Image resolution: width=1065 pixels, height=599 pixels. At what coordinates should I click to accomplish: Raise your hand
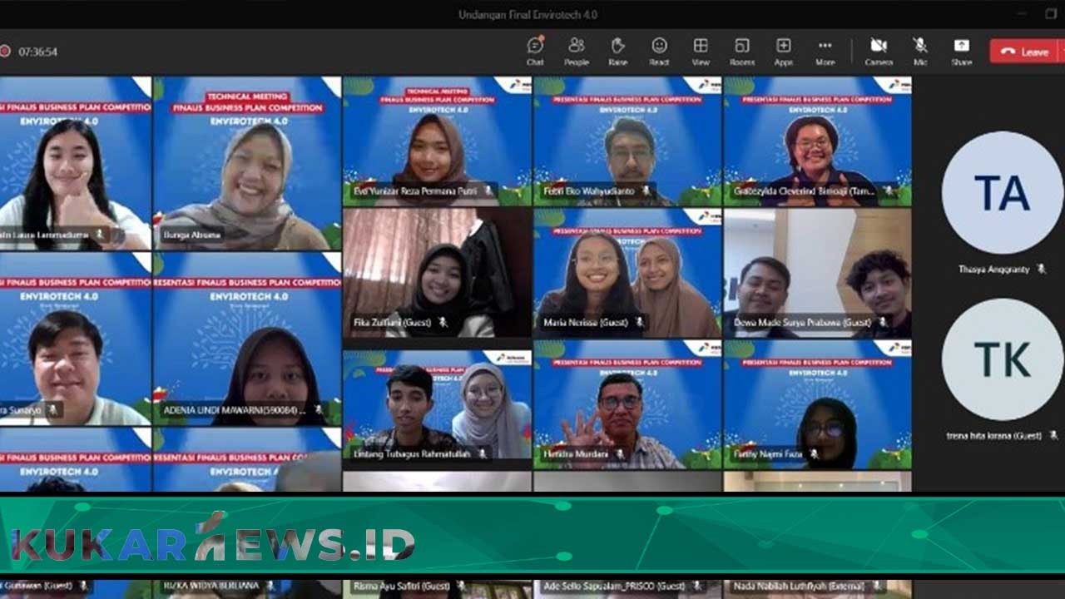click(617, 50)
